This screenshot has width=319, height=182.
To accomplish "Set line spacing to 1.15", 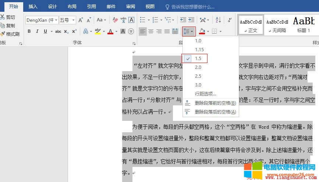I will [x=199, y=49].
